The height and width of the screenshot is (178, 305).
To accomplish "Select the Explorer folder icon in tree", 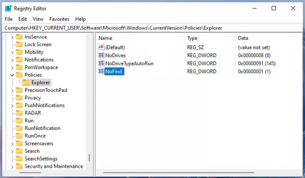I will pyautogui.click(x=26, y=83).
